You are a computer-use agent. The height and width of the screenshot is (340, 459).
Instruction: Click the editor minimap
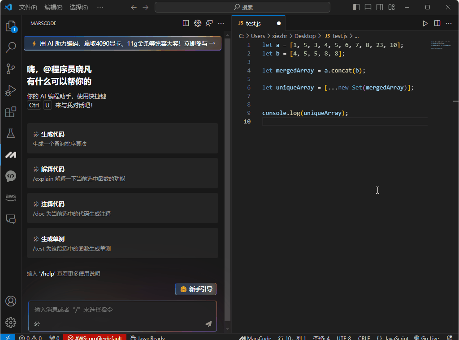click(x=441, y=45)
